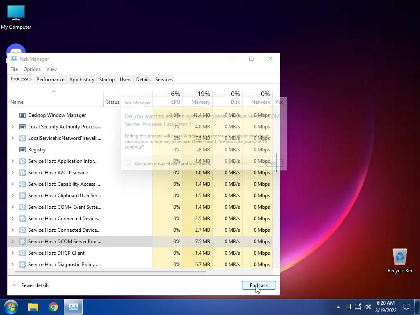Open the Recycle Bin desktop icon

[399, 260]
